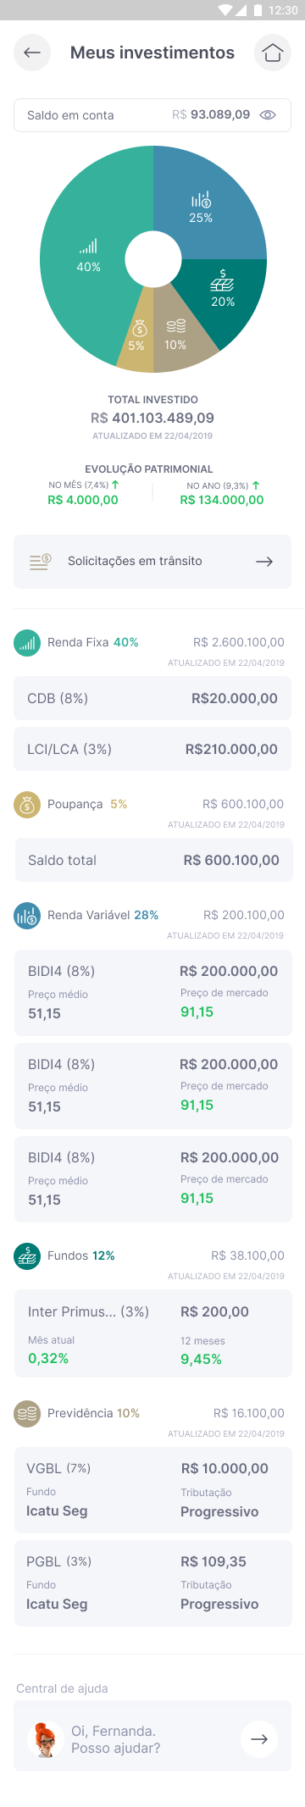Click the Poupança section icon
The width and height of the screenshot is (305, 1807).
pos(27,804)
